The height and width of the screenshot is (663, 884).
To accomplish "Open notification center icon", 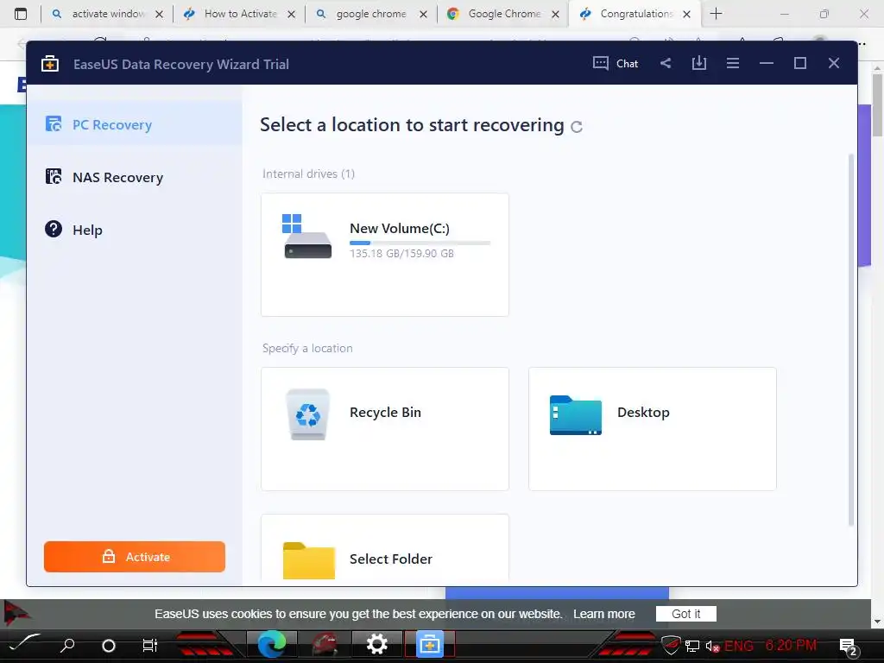I will 849,647.
